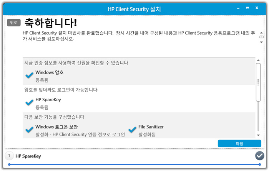Viewport: 269px width, 171px height.
Task: Click the down arrow of the description scroller
Action: (x=261, y=42)
